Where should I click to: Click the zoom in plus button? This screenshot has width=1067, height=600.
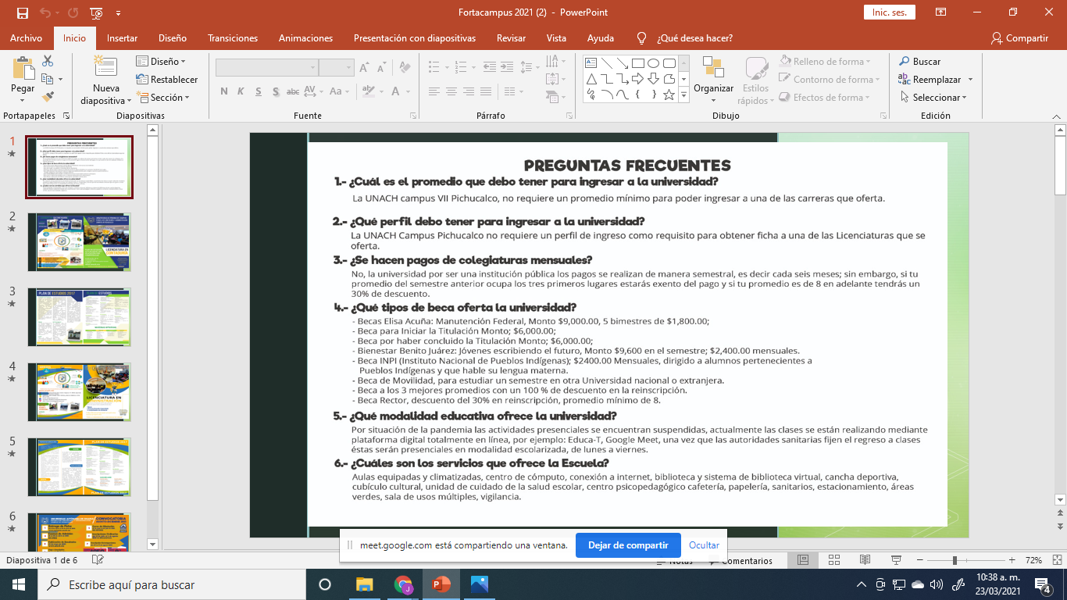(1012, 560)
